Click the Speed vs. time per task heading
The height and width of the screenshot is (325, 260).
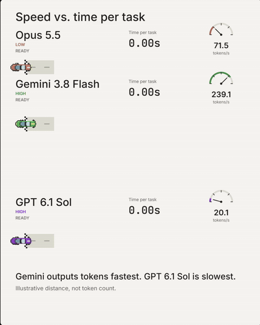(x=80, y=17)
